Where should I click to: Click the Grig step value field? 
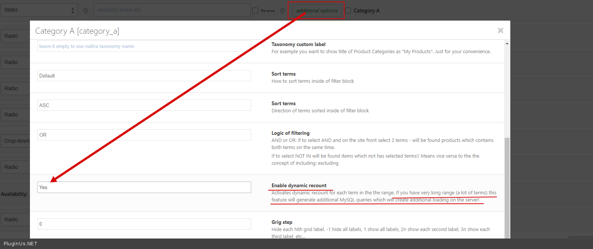(x=144, y=224)
